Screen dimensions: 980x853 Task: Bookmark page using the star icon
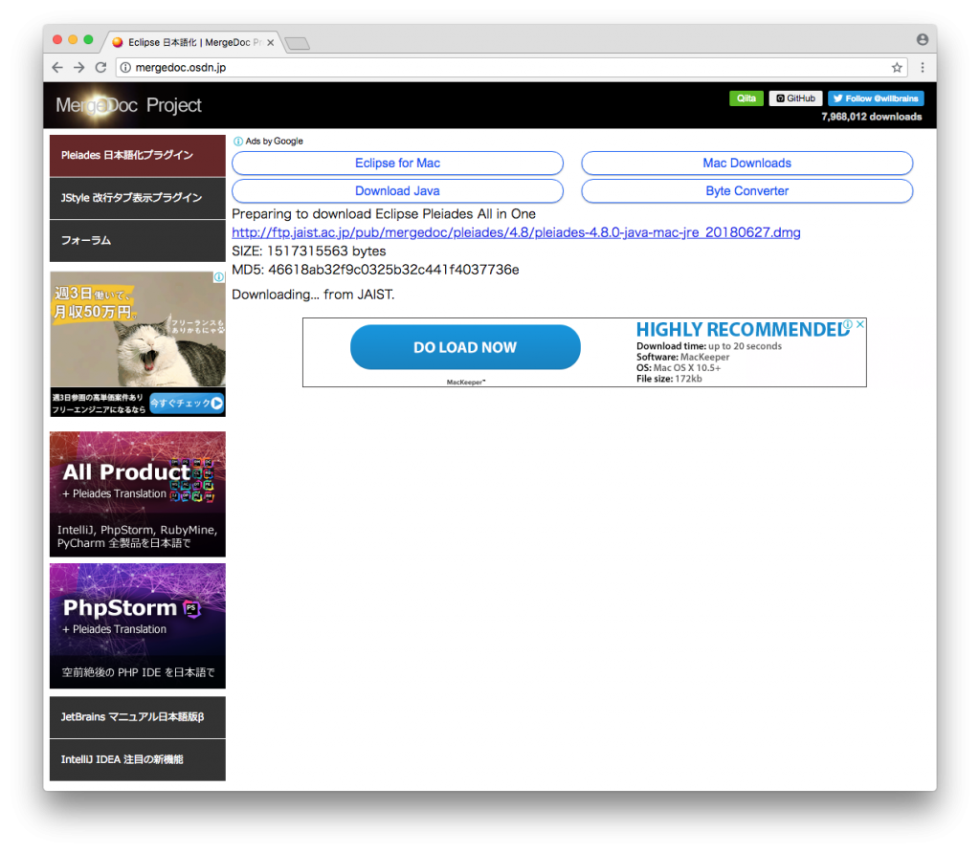click(x=897, y=68)
